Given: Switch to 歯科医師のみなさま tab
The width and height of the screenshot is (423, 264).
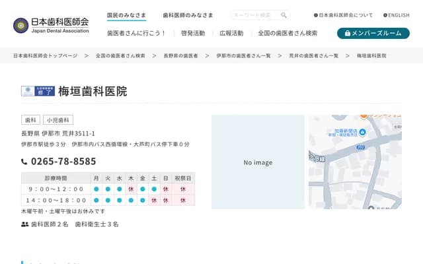Looking at the screenshot, I should pos(188,15).
